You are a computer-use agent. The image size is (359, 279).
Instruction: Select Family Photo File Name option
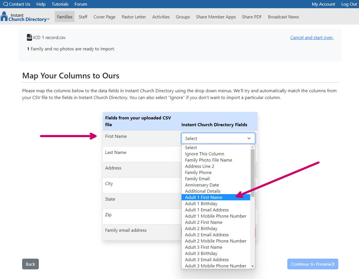[216, 160]
